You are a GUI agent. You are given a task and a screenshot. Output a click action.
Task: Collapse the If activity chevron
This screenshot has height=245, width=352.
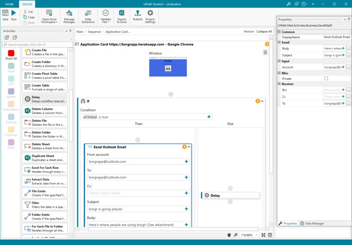point(262,101)
